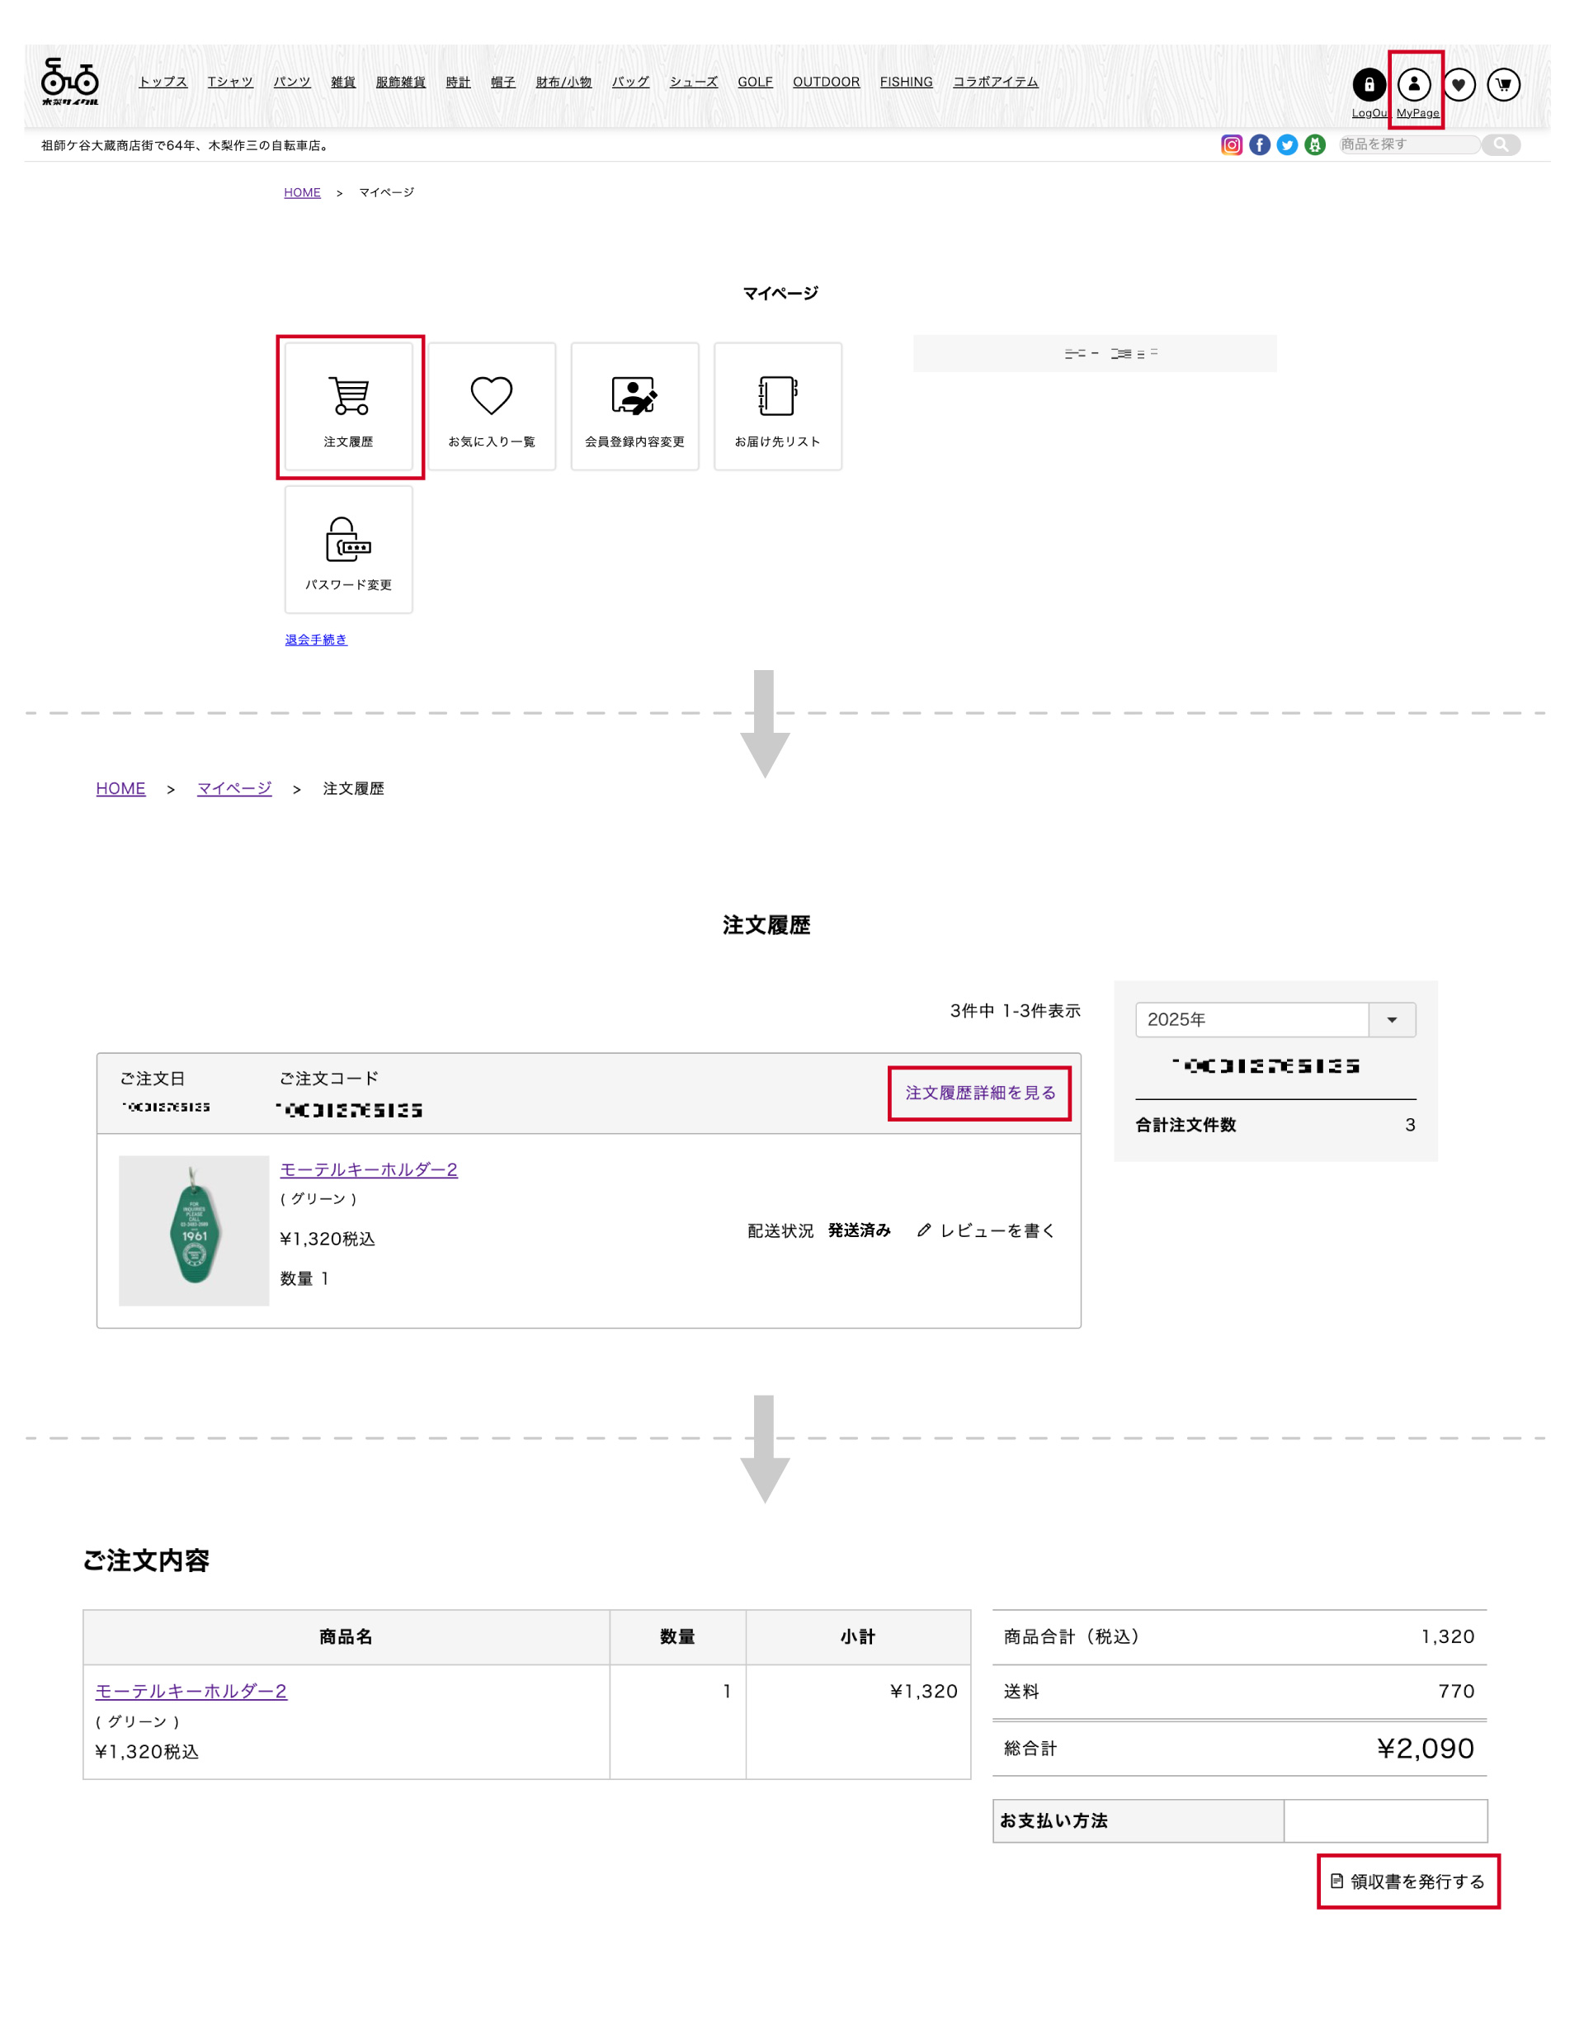Open お気に入り一覧 favorites list tile
The width and height of the screenshot is (1584, 2040).
coord(491,406)
